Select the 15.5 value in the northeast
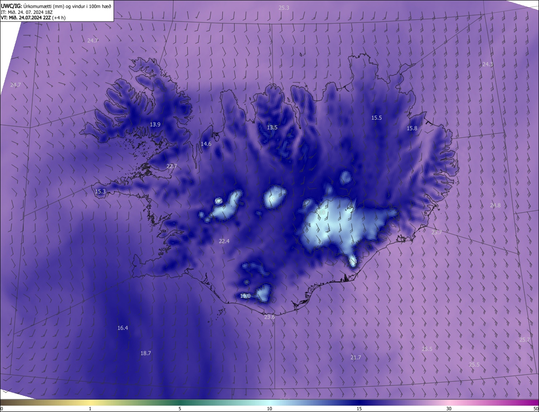 [x=376, y=118]
